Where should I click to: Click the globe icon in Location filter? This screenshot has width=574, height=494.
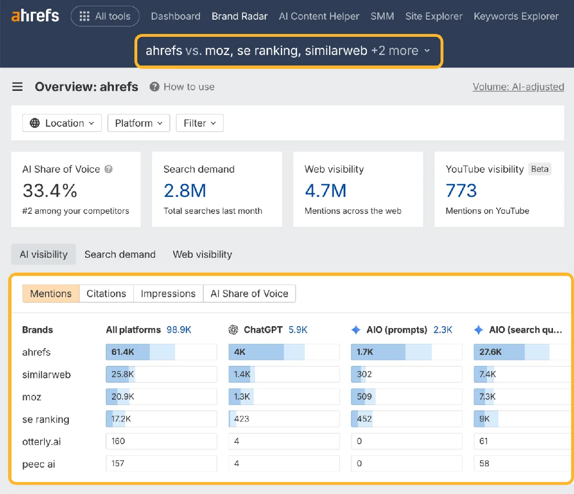click(35, 123)
